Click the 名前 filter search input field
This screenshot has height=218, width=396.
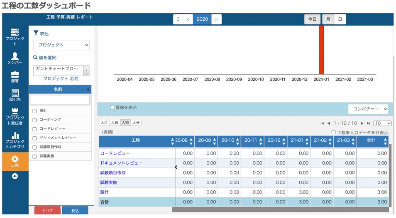[x=60, y=100]
